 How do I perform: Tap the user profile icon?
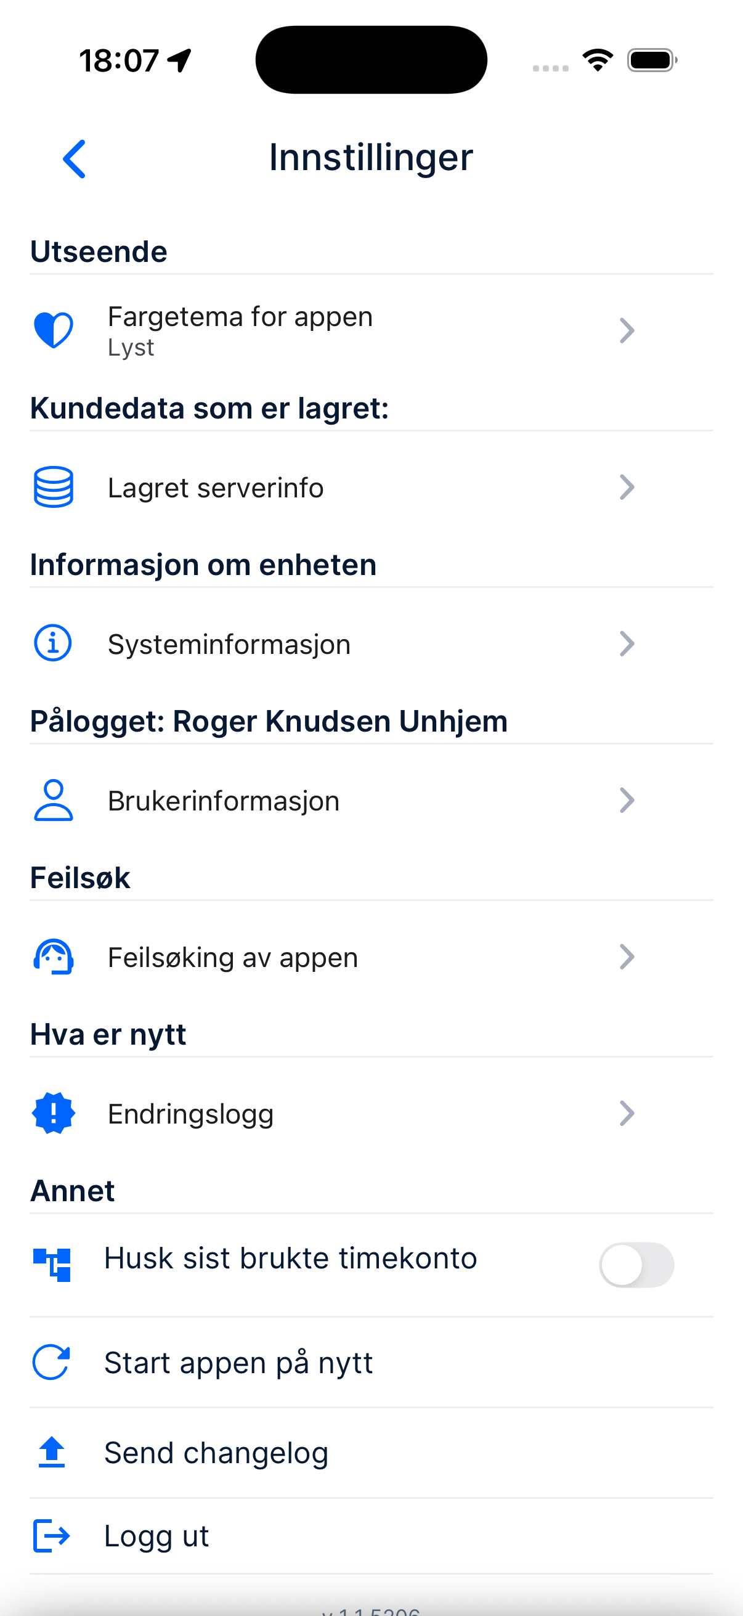[54, 800]
